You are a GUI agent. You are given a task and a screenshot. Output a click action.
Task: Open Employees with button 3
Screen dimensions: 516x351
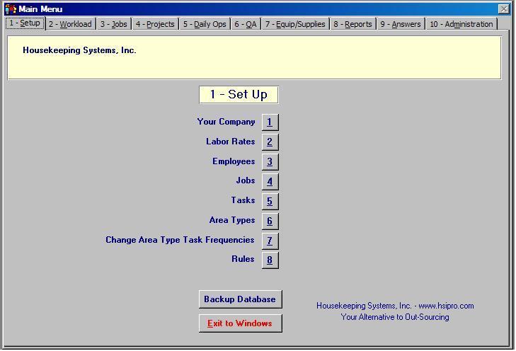point(270,161)
